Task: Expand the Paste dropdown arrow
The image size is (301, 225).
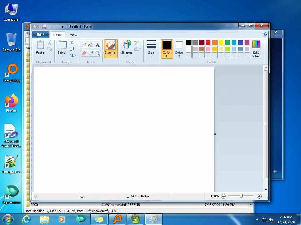Action: pyautogui.click(x=40, y=56)
